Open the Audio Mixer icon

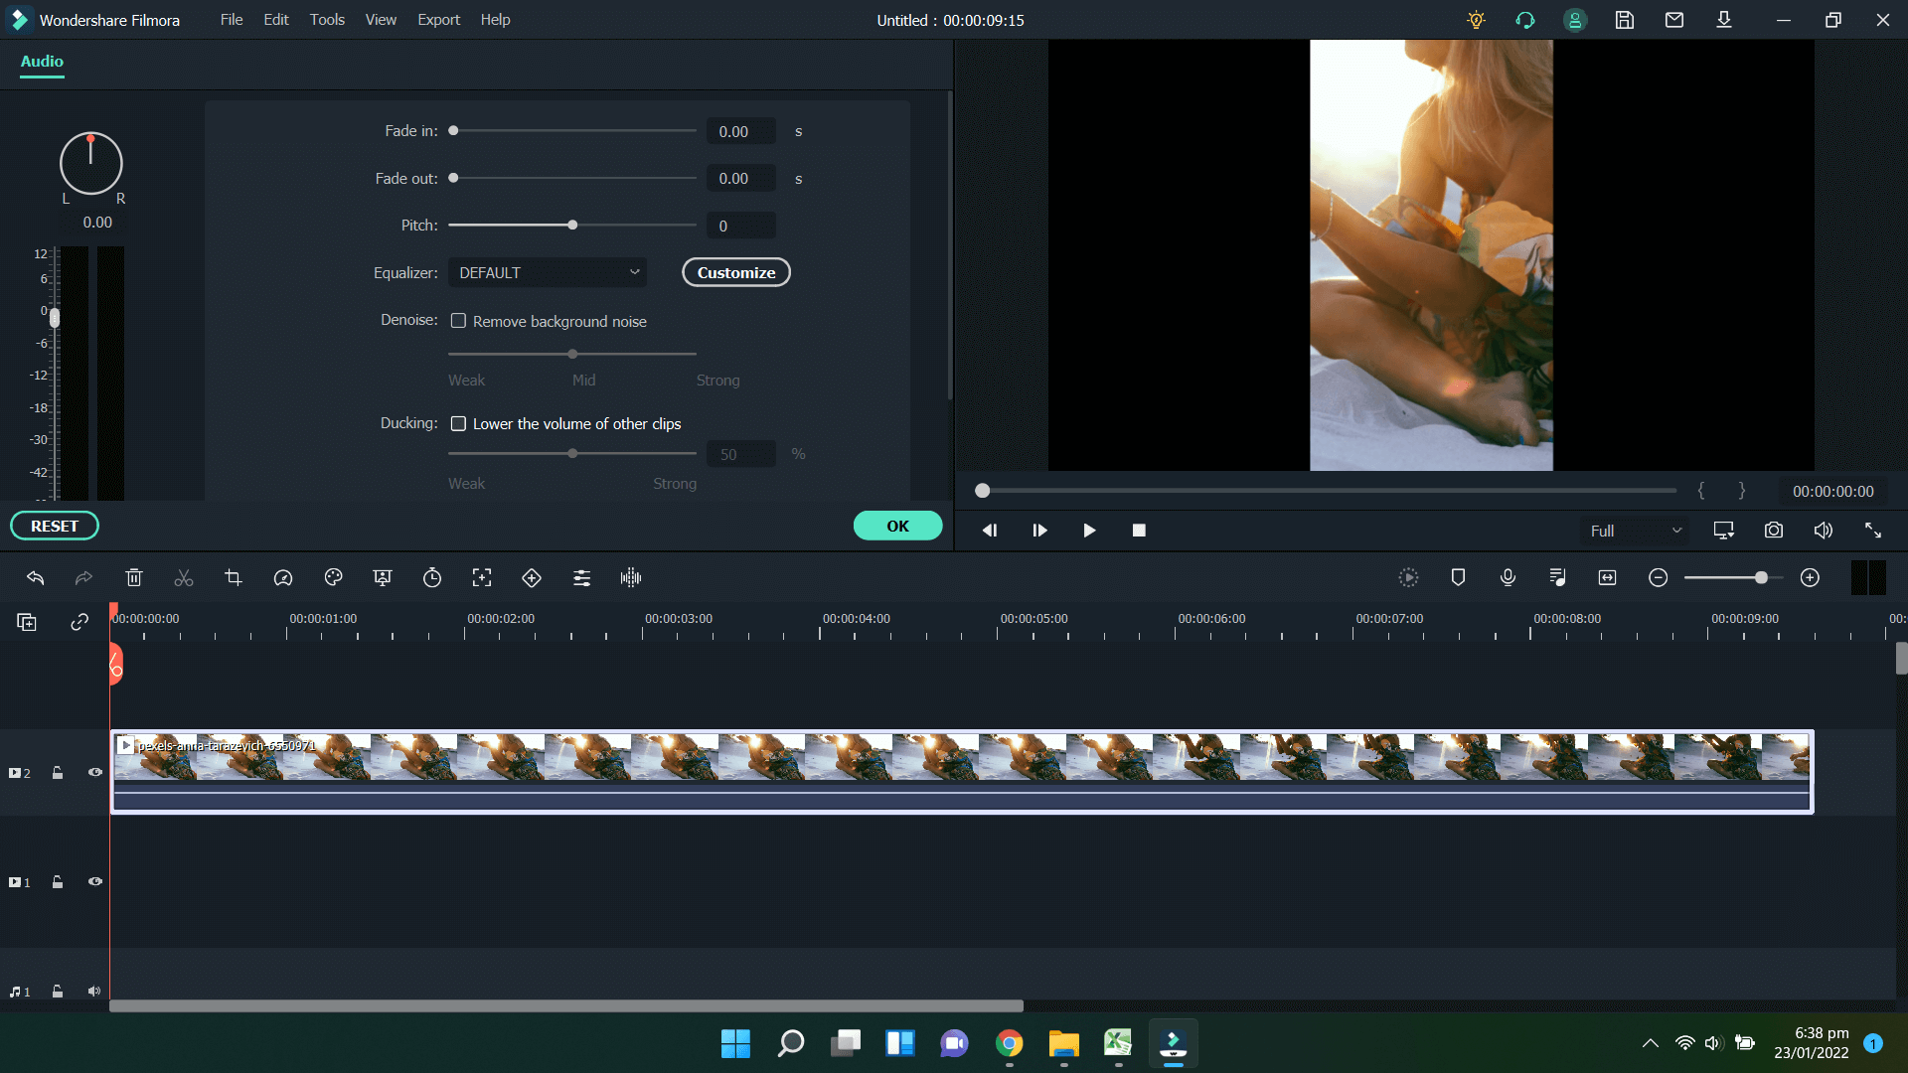point(1557,577)
